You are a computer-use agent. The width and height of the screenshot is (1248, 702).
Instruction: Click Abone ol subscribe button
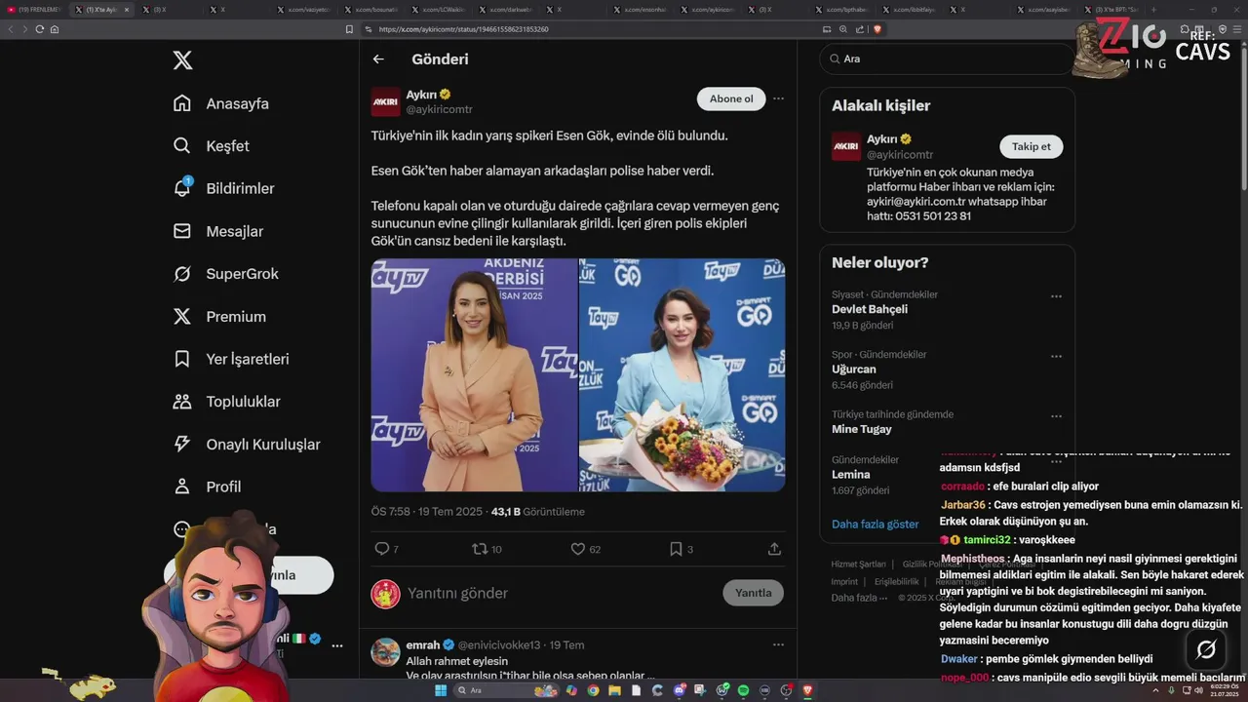coord(731,98)
